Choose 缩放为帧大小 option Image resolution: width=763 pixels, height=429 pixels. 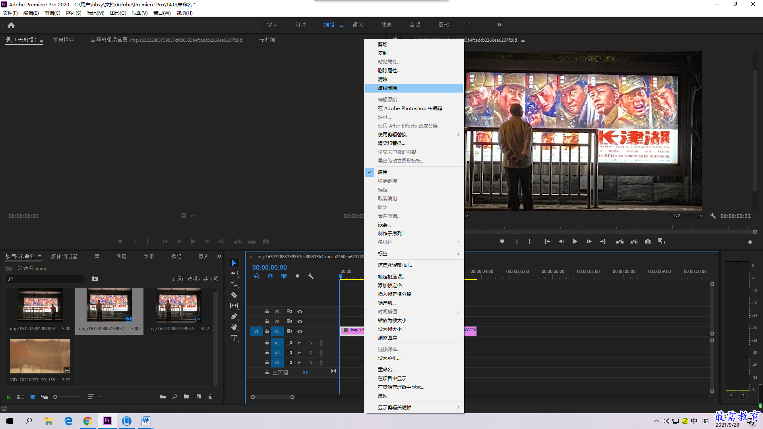pyautogui.click(x=414, y=320)
